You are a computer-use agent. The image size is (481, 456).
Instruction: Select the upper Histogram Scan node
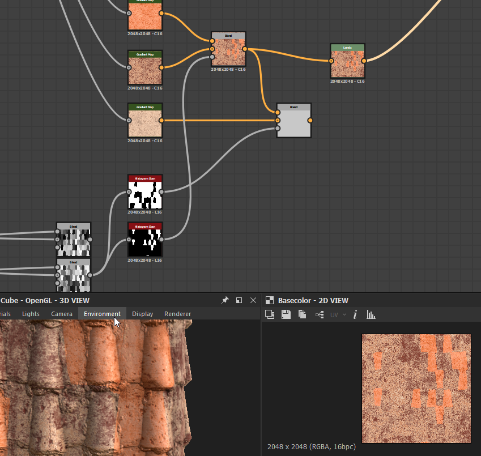point(145,192)
